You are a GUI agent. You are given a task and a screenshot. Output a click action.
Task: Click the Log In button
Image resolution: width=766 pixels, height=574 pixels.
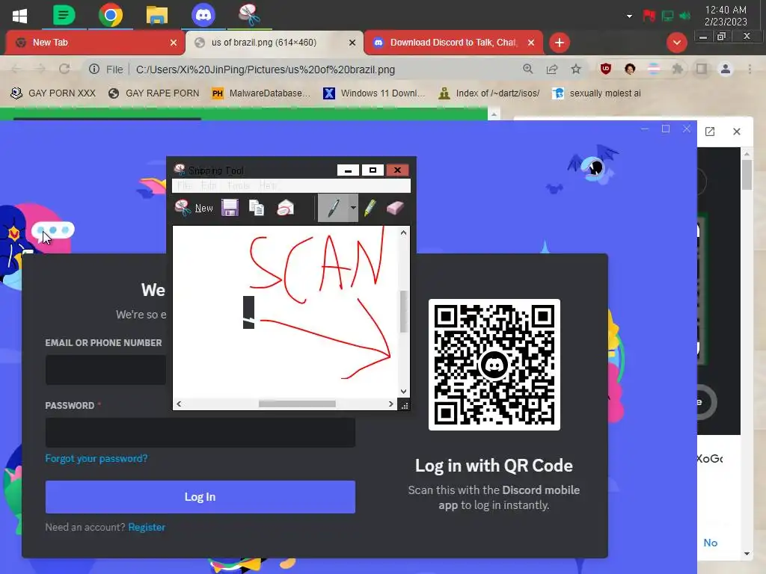(x=200, y=497)
